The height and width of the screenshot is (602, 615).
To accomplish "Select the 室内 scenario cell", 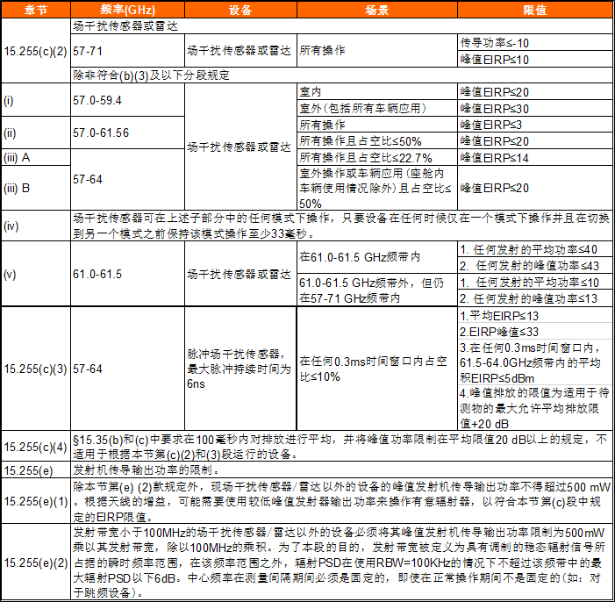I will tap(376, 92).
